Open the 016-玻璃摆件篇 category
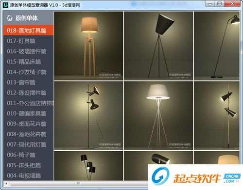This screenshot has height=190, width=243. click(x=29, y=51)
